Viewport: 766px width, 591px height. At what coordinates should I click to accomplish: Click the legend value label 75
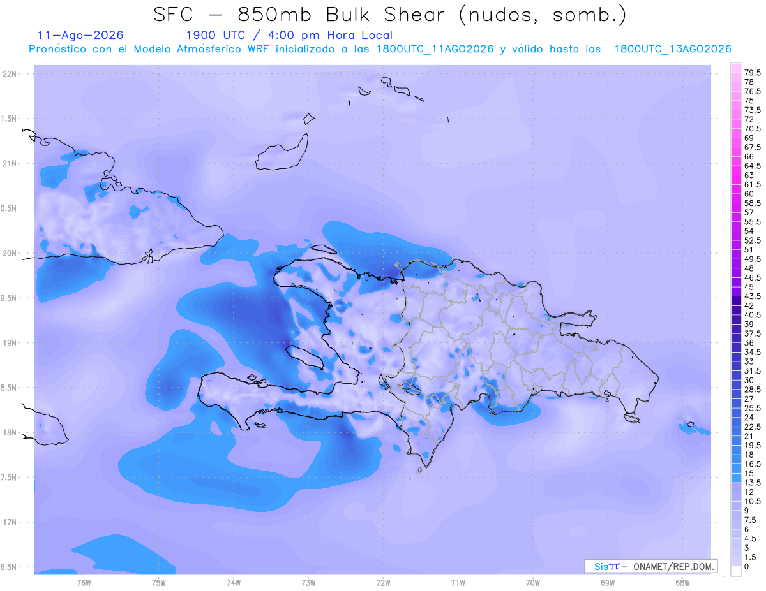click(749, 101)
